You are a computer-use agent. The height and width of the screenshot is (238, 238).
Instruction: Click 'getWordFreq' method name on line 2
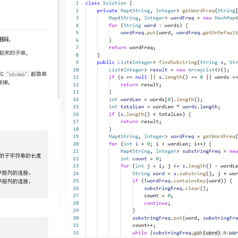tap(198, 10)
